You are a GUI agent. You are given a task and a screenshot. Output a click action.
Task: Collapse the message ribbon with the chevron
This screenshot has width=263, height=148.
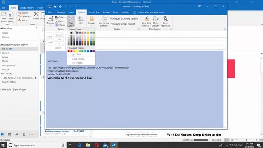[225, 29]
